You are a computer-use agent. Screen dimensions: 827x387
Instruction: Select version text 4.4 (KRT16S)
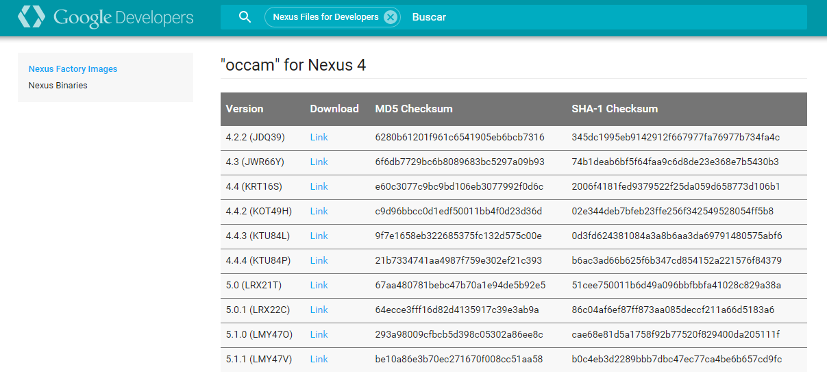click(254, 186)
